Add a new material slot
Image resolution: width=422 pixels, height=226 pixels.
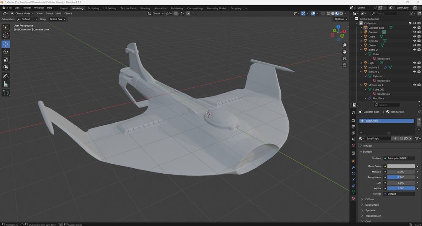click(x=419, y=119)
